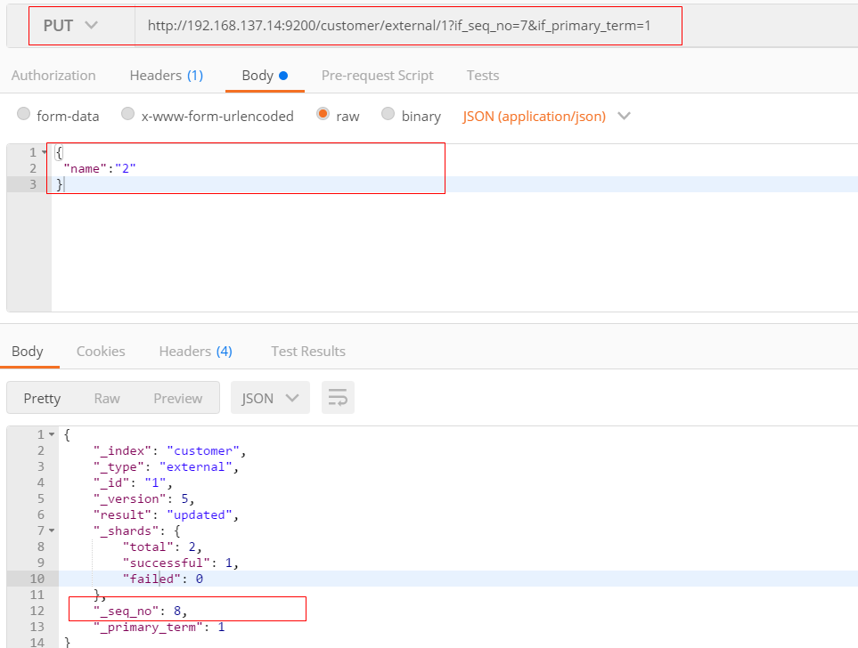Switch response view to Preview
The height and width of the screenshot is (648, 858).
click(x=178, y=398)
